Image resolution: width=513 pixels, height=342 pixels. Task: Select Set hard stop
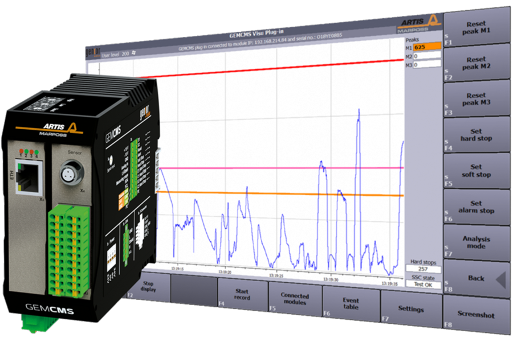477,135
